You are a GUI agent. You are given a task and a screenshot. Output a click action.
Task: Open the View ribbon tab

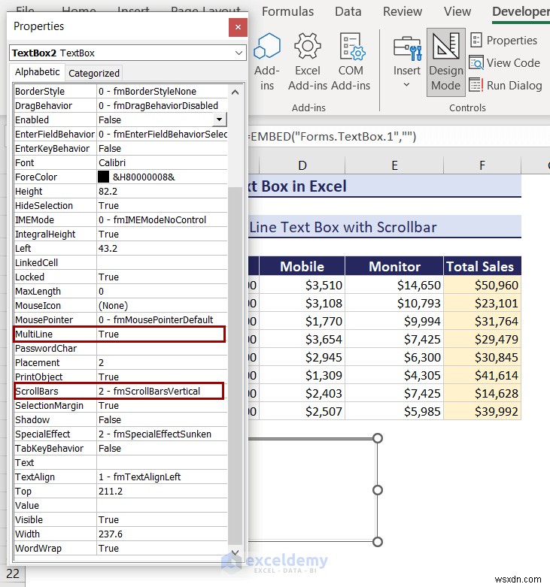(x=457, y=11)
